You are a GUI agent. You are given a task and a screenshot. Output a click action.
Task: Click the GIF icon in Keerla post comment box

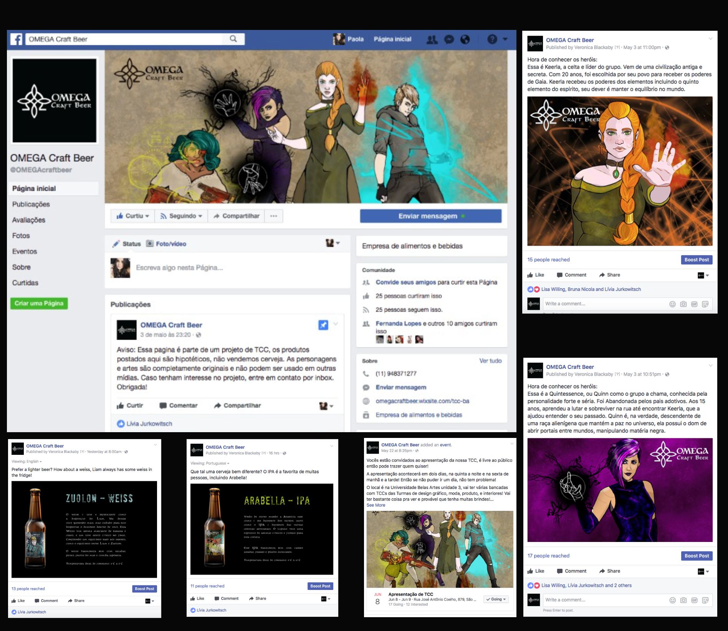(x=694, y=304)
